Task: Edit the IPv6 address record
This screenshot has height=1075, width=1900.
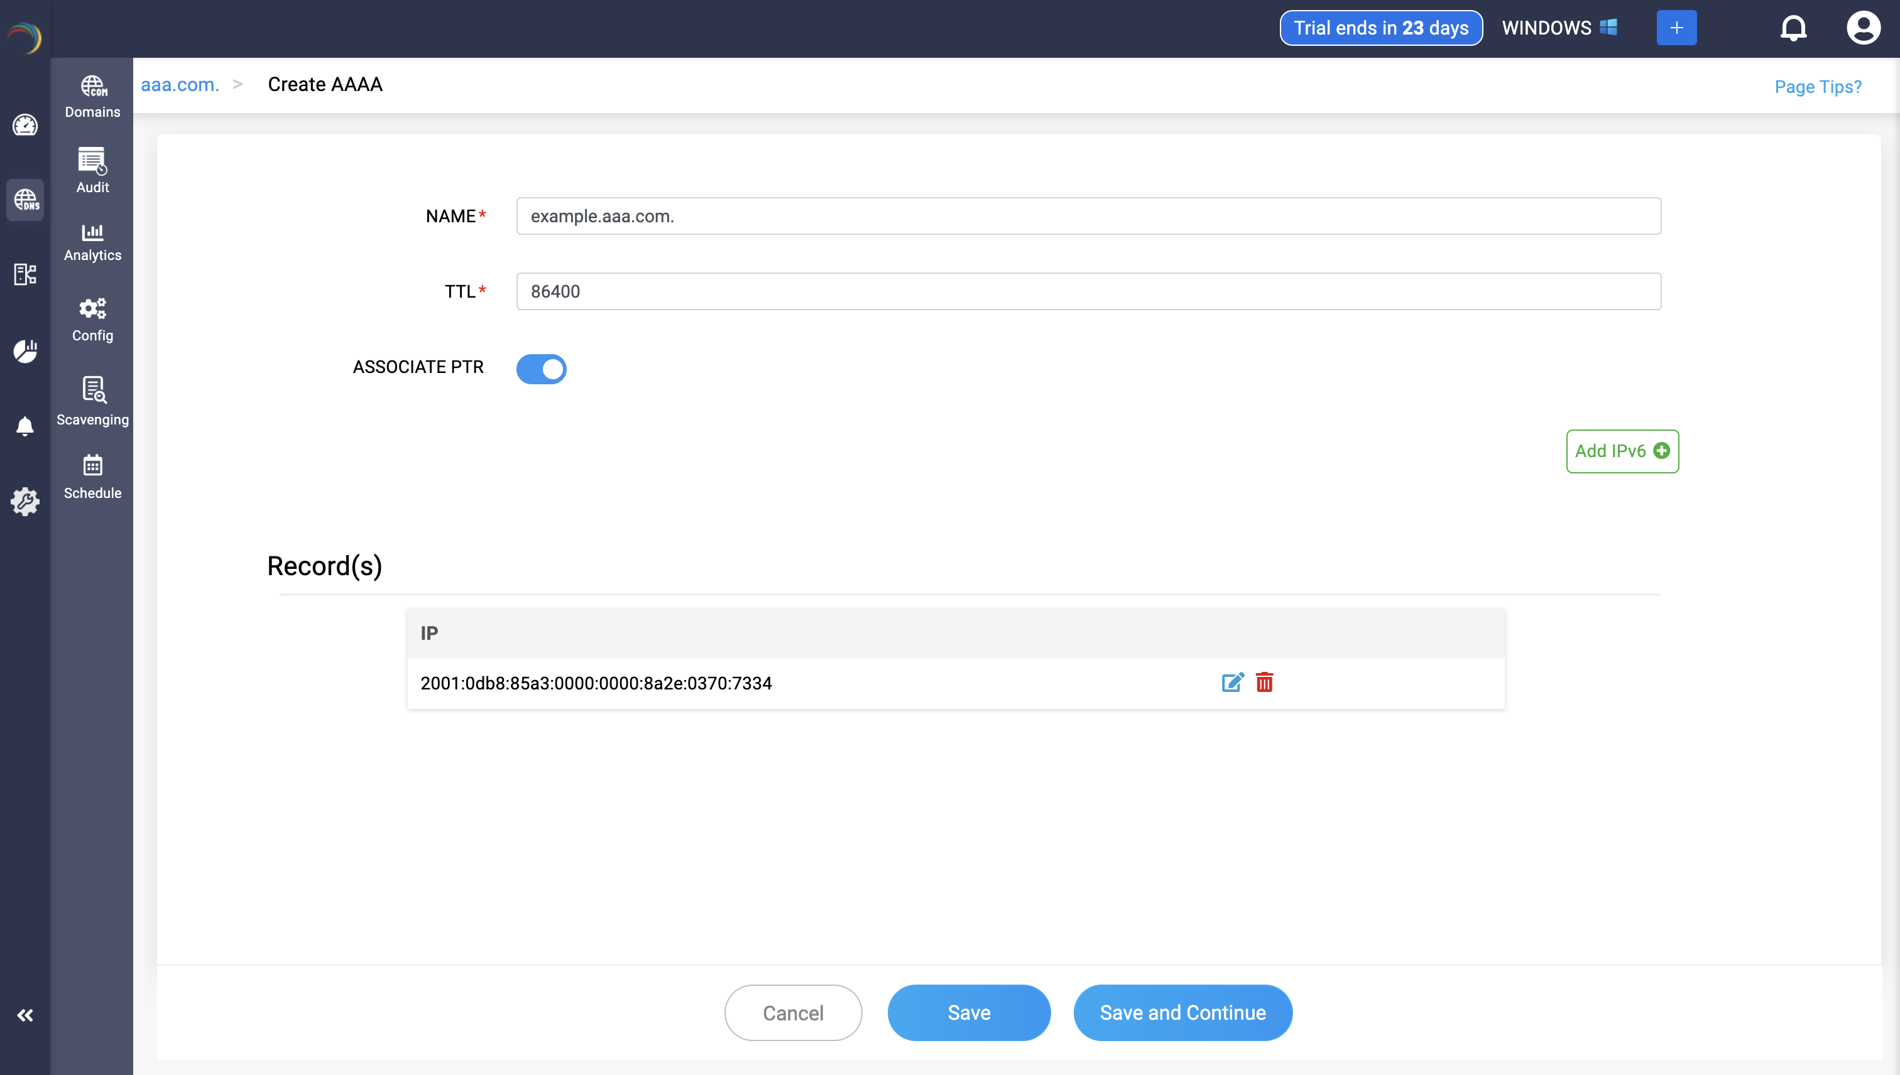Action: pos(1232,682)
